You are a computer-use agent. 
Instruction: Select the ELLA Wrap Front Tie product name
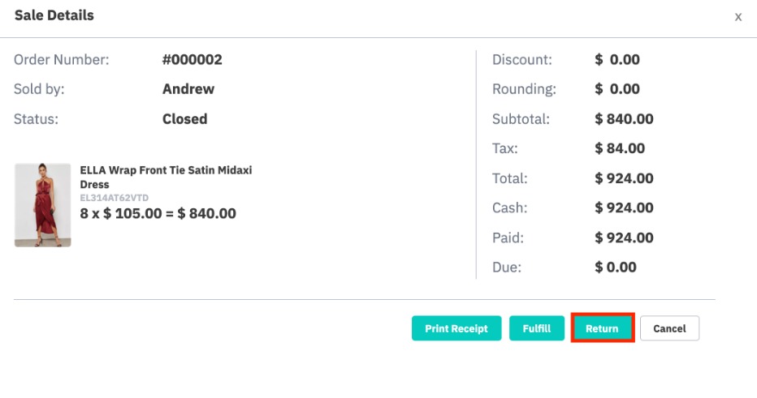tap(166, 177)
